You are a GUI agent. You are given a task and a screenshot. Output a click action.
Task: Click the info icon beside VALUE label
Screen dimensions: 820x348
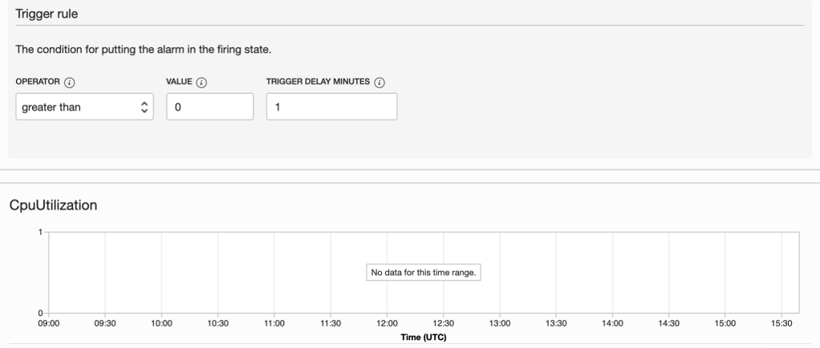pos(201,82)
